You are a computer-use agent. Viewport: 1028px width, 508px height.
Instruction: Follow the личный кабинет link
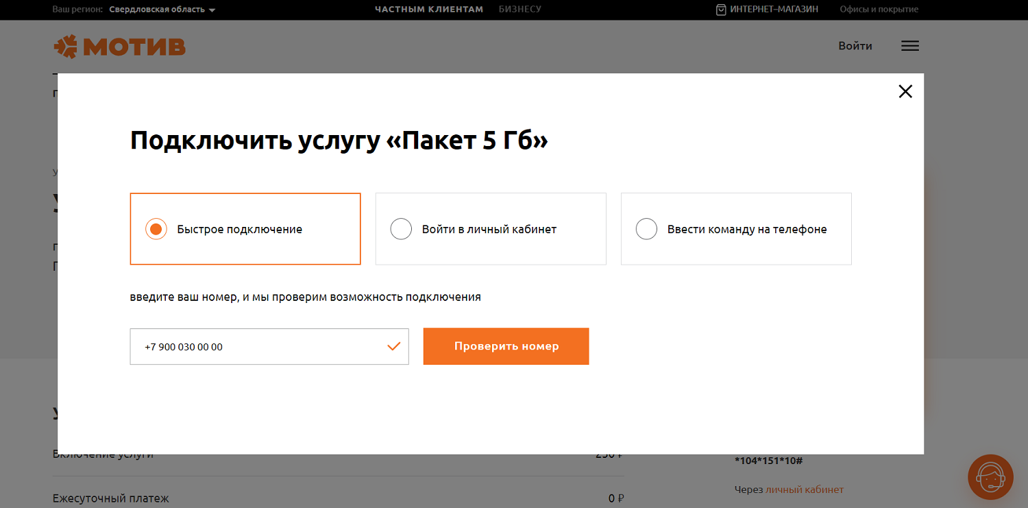805,489
